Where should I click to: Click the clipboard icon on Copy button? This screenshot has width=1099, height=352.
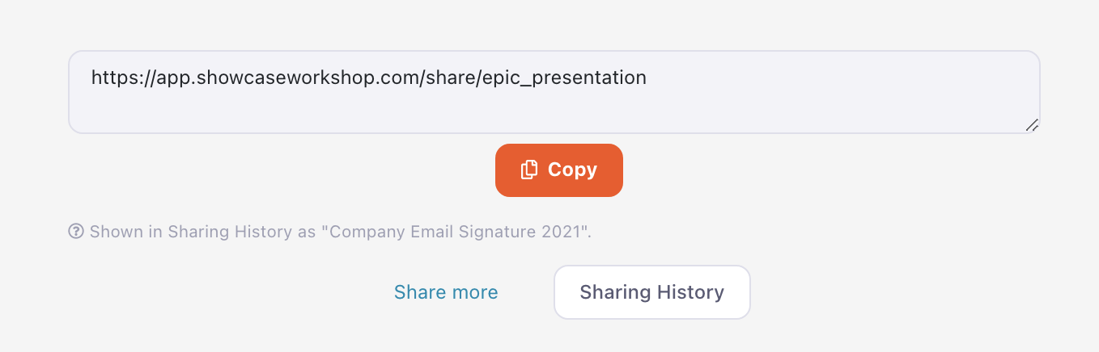point(529,170)
